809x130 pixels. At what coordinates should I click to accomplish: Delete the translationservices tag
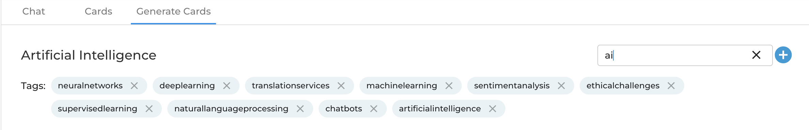tap(341, 86)
